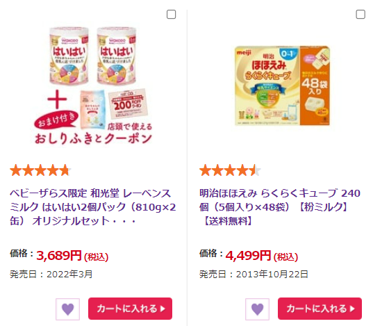Tick the checkbox above Meiji Hohoemi box
The height and width of the screenshot is (326, 373).
360,15
